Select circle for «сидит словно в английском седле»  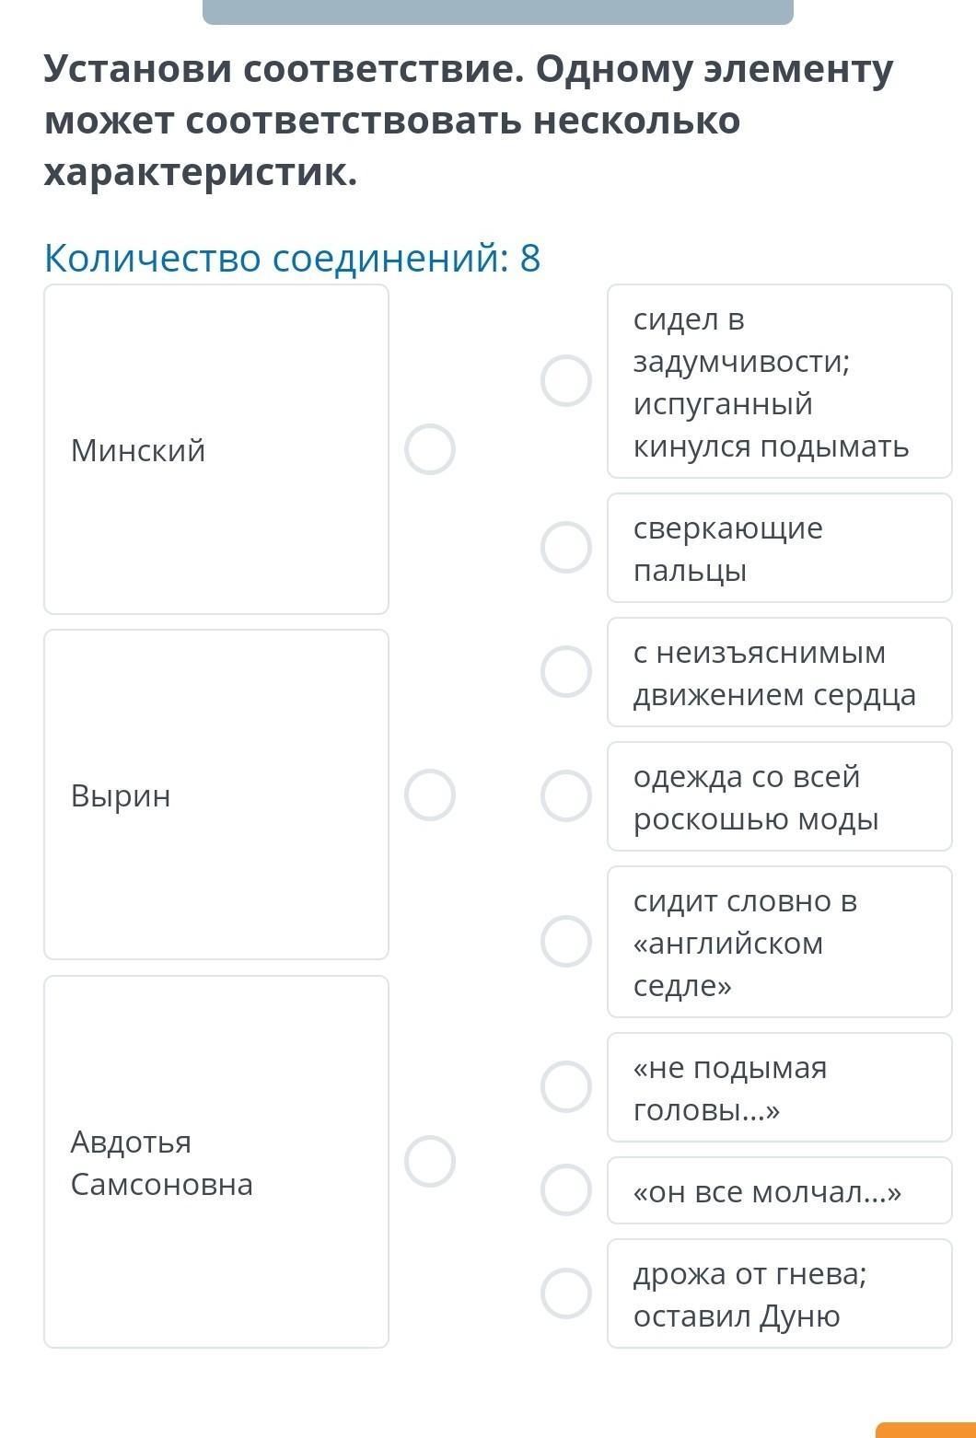[x=566, y=941]
